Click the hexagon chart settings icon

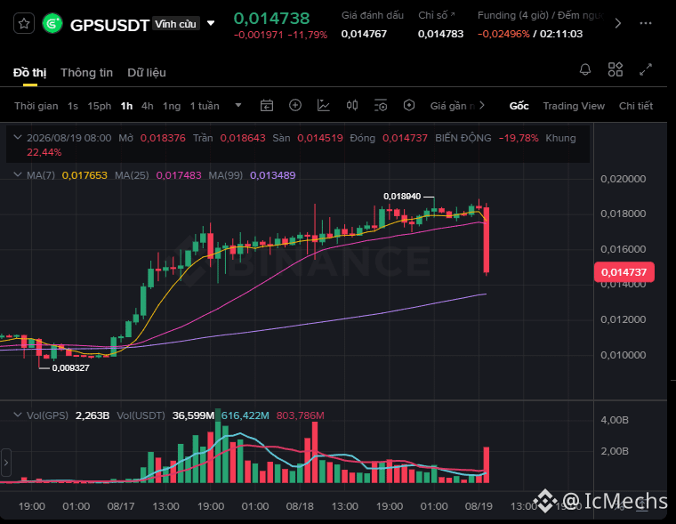point(409,105)
